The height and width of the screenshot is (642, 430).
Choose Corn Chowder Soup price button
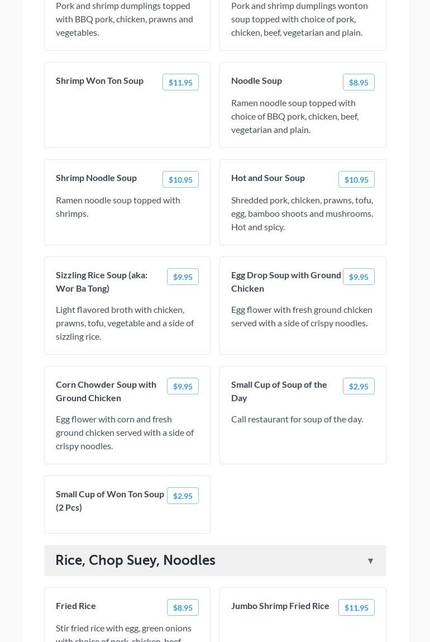tap(183, 387)
